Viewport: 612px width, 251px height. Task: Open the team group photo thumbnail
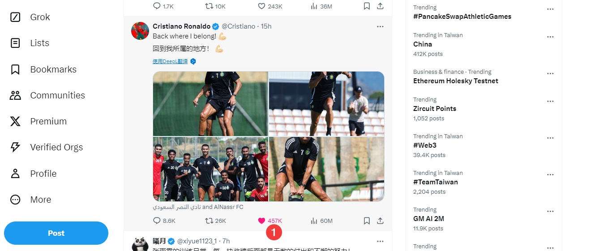[210, 169]
